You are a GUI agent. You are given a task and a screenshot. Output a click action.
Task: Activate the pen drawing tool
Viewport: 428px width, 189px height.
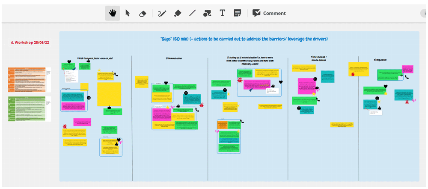(x=162, y=13)
